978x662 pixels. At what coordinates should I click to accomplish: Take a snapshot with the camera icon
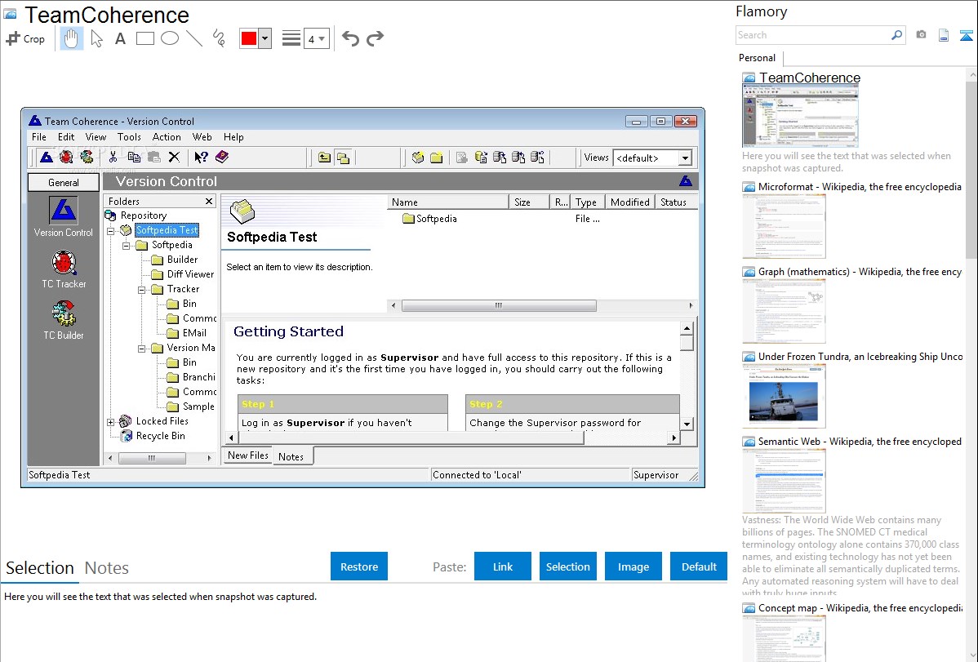pos(921,35)
